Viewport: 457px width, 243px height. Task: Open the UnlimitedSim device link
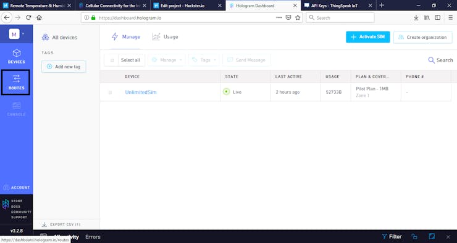click(141, 92)
